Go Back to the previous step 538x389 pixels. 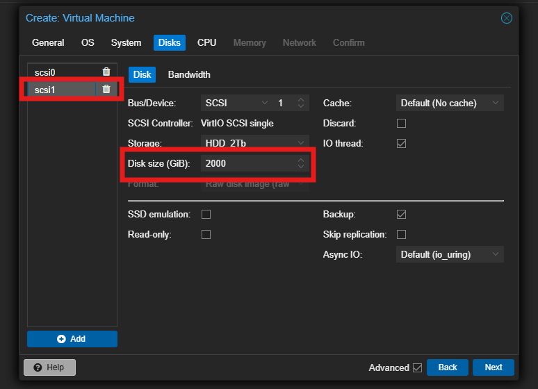448,367
